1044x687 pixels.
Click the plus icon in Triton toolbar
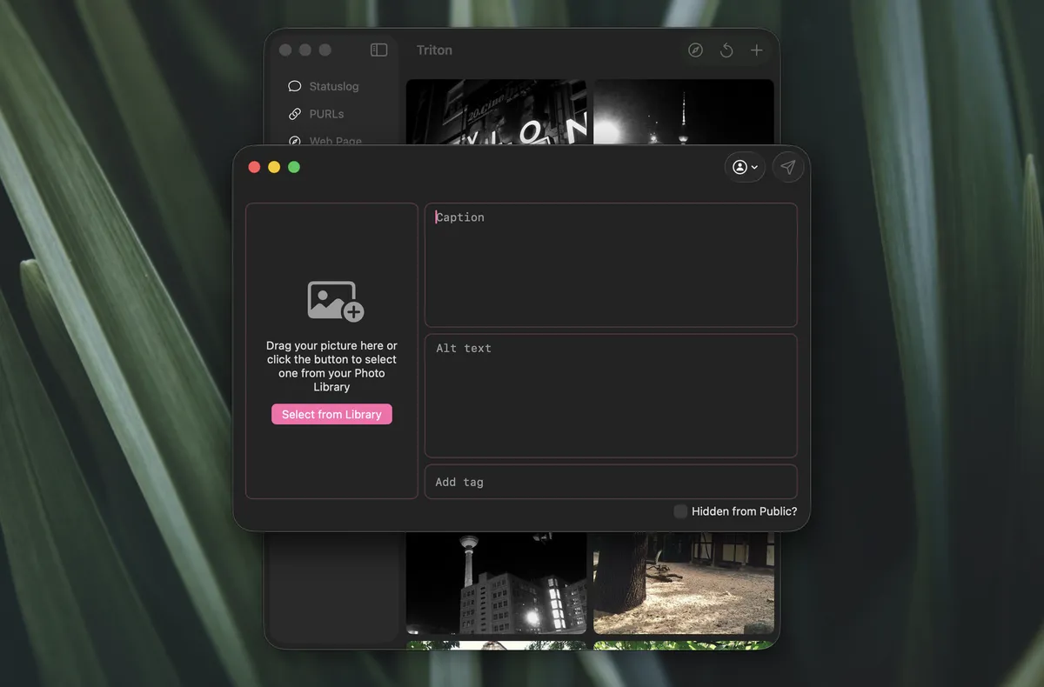click(756, 50)
